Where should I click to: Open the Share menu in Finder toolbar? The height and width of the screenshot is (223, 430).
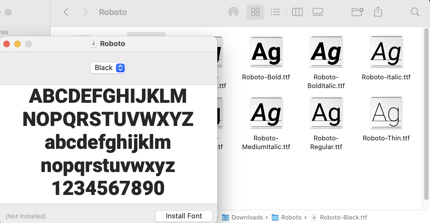[x=378, y=12]
